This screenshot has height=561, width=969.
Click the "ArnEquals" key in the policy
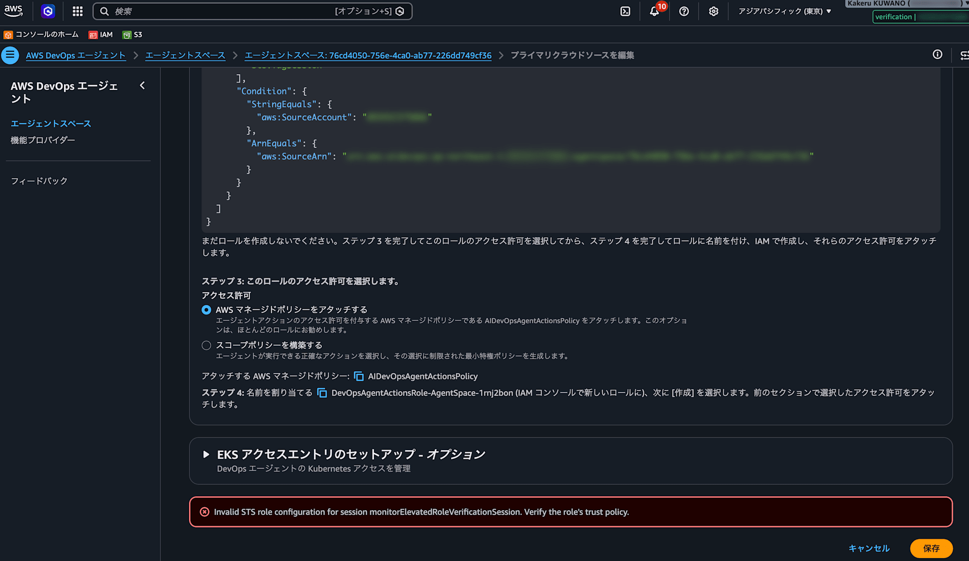(x=274, y=143)
